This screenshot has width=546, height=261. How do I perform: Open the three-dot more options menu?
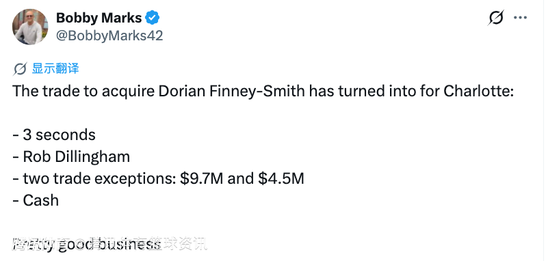click(x=521, y=18)
